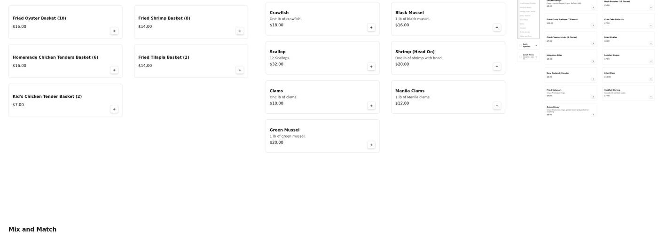Expand the Lunch Menu dropdown chevron
This screenshot has height=235, width=658.
pyautogui.click(x=536, y=57)
